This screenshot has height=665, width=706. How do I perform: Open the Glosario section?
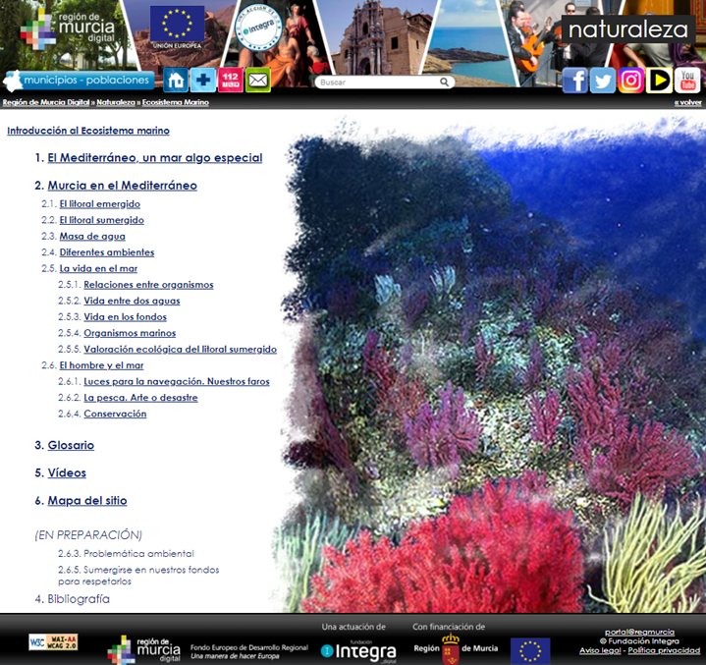pyautogui.click(x=71, y=445)
